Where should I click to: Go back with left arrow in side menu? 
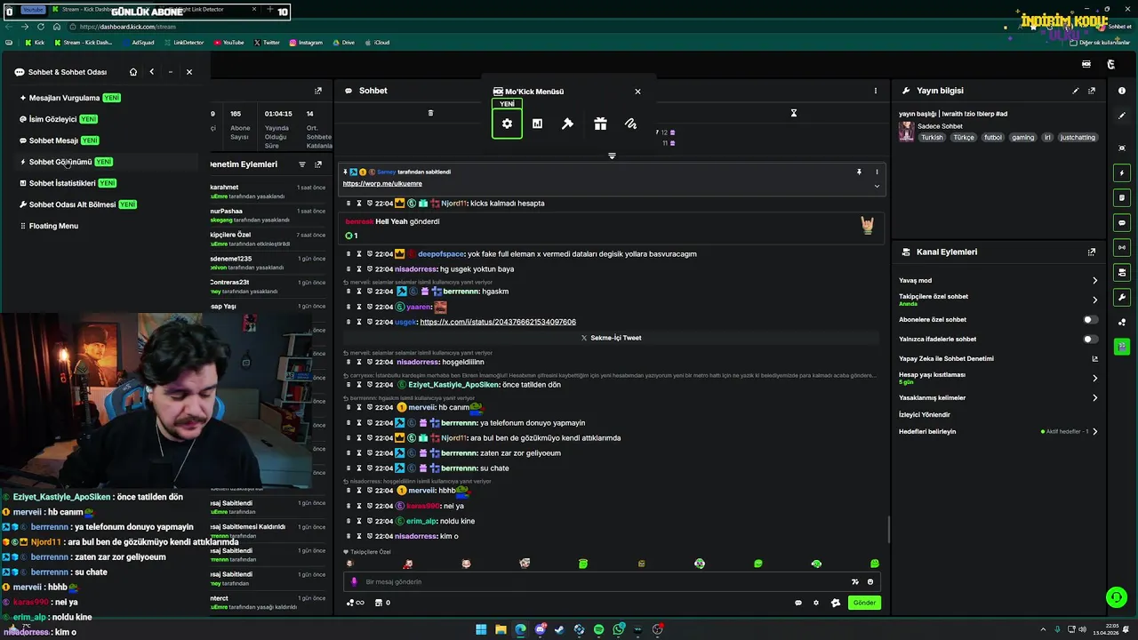pos(152,72)
